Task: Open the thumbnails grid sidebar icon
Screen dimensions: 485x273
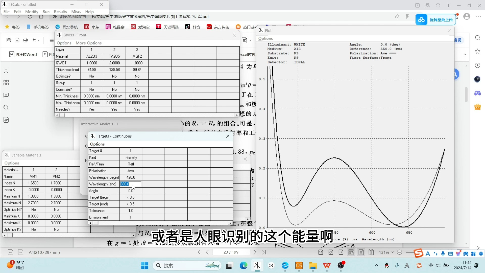Action: 6,83
